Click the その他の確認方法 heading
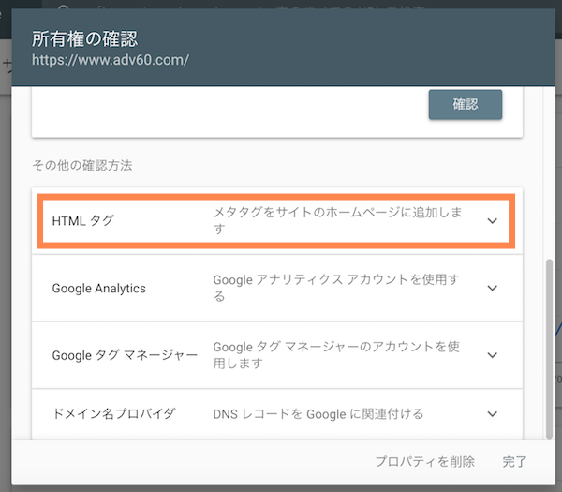The height and width of the screenshot is (492, 562). 82,165
